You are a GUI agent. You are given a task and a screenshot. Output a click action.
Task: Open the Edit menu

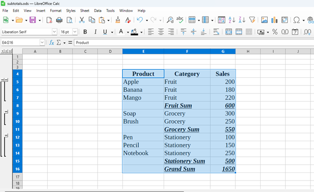pos(16,11)
